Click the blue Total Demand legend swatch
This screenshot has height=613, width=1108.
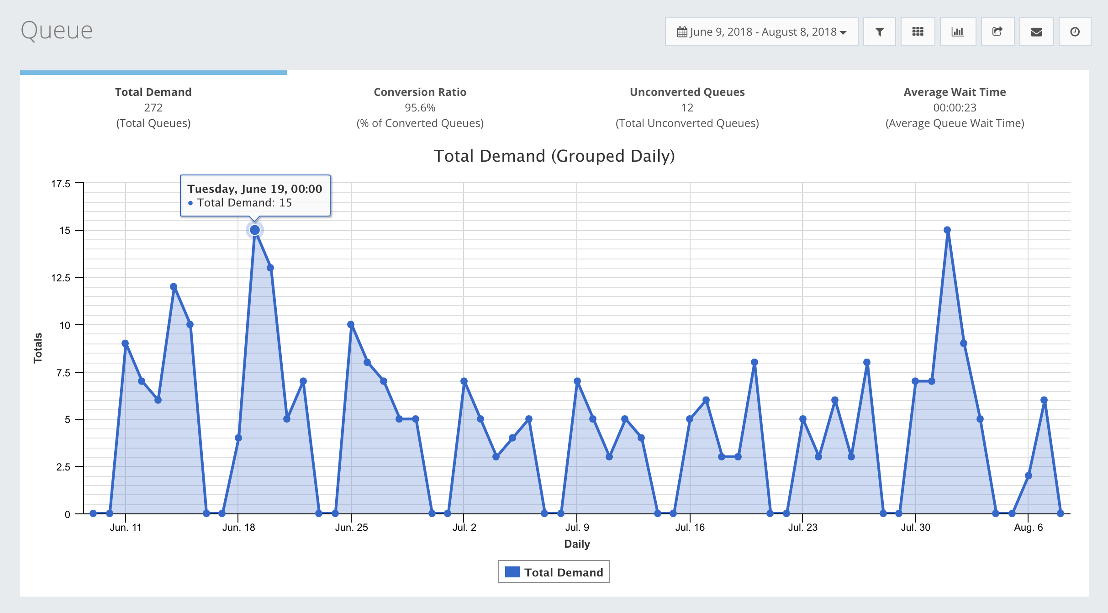512,572
